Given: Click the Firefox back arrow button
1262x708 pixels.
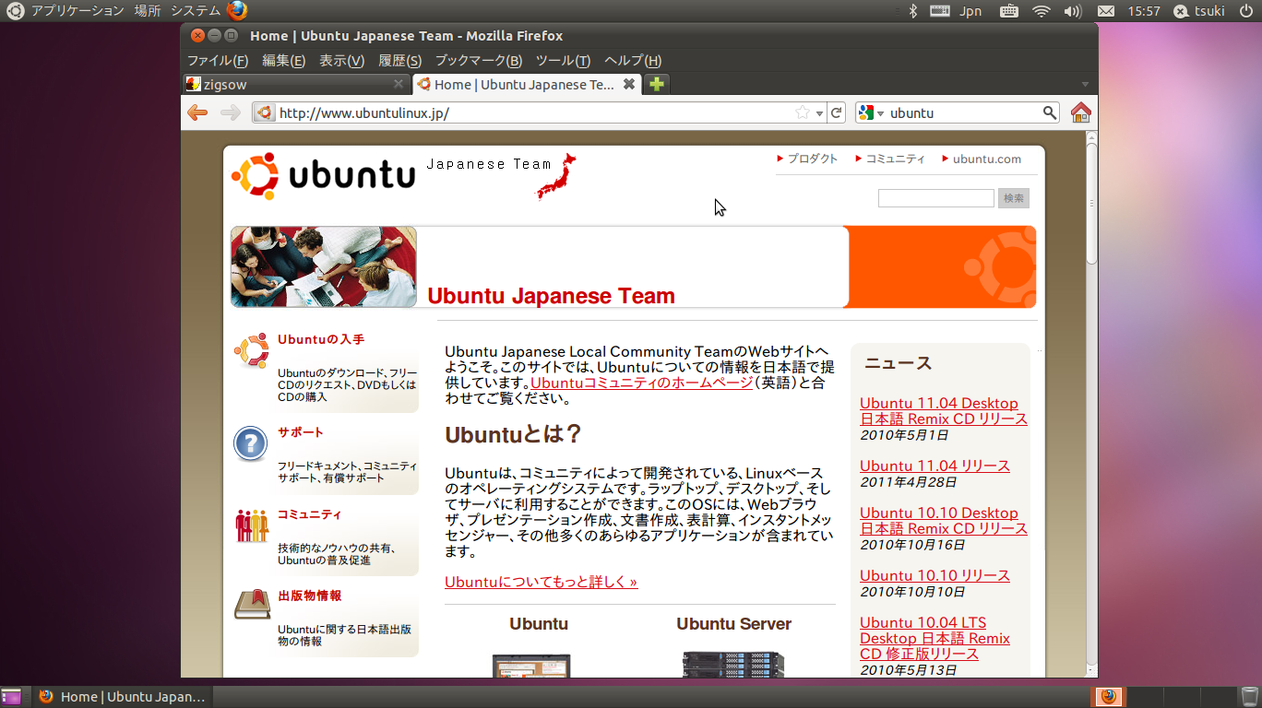Looking at the screenshot, I should (197, 112).
